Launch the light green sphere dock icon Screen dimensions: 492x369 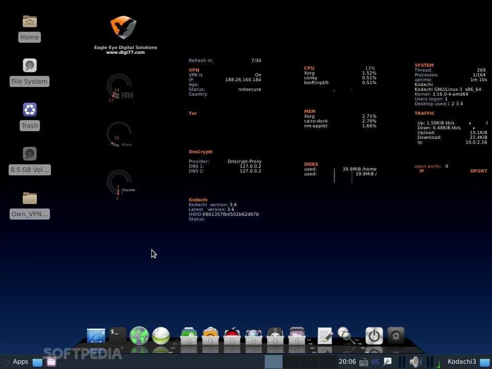tap(160, 336)
